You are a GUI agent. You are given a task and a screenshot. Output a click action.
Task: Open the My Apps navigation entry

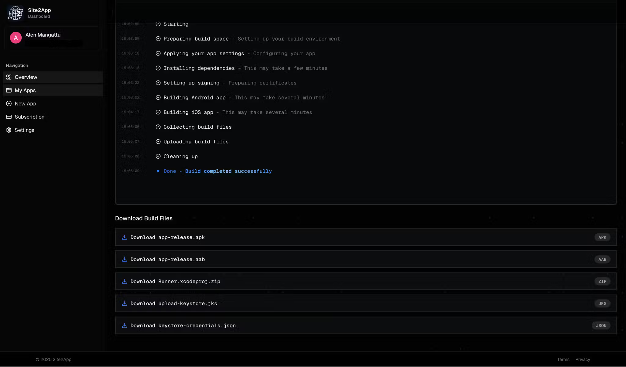coord(25,90)
